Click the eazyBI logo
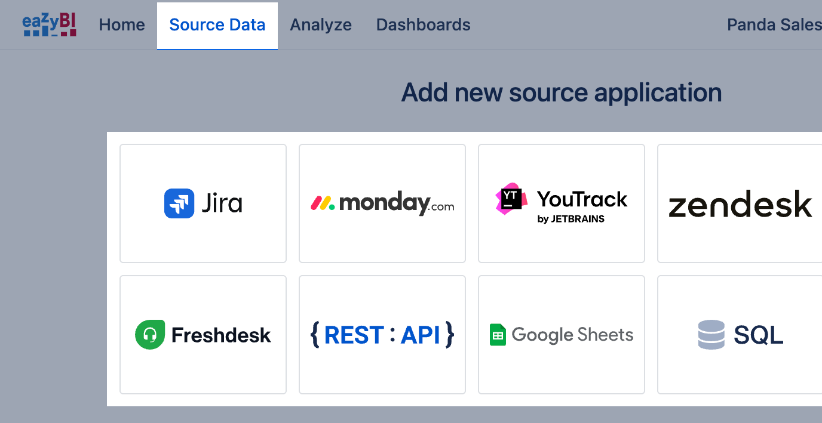This screenshot has width=822, height=423. tap(50, 25)
